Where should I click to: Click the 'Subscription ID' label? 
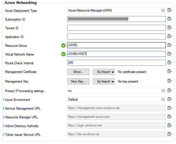tap(15, 19)
